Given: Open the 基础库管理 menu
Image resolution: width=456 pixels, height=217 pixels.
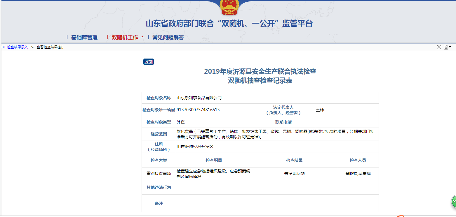Looking at the screenshot, I should (x=84, y=37).
